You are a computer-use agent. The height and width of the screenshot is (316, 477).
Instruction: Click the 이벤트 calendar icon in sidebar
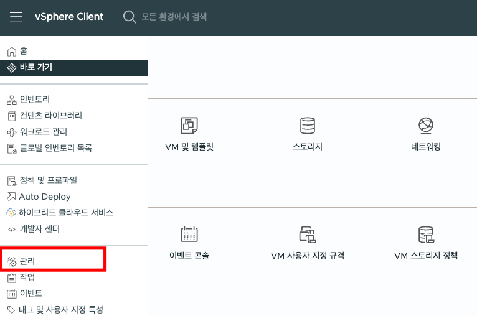click(12, 294)
